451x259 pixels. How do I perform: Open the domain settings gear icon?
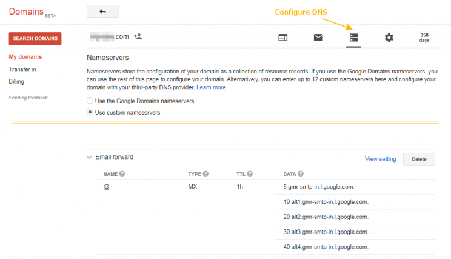pos(389,38)
